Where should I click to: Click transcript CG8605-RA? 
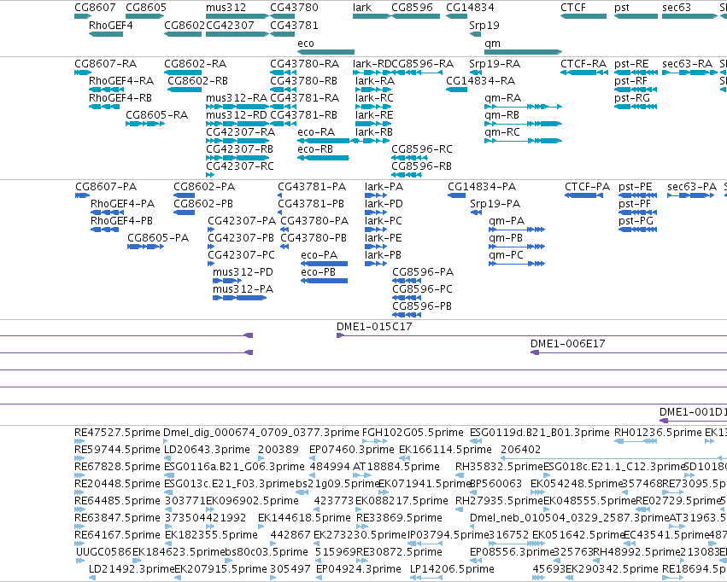coord(145,124)
